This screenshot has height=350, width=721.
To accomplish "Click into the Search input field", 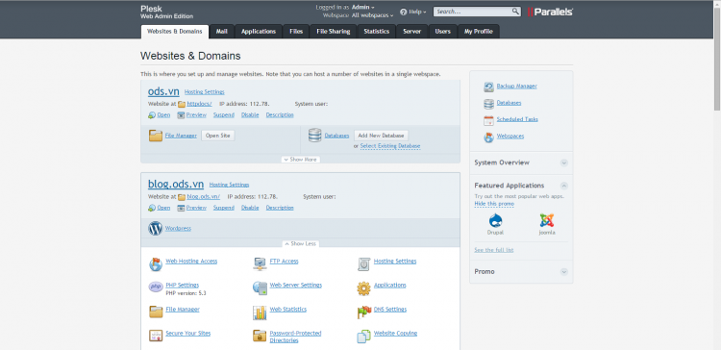I will (x=473, y=12).
